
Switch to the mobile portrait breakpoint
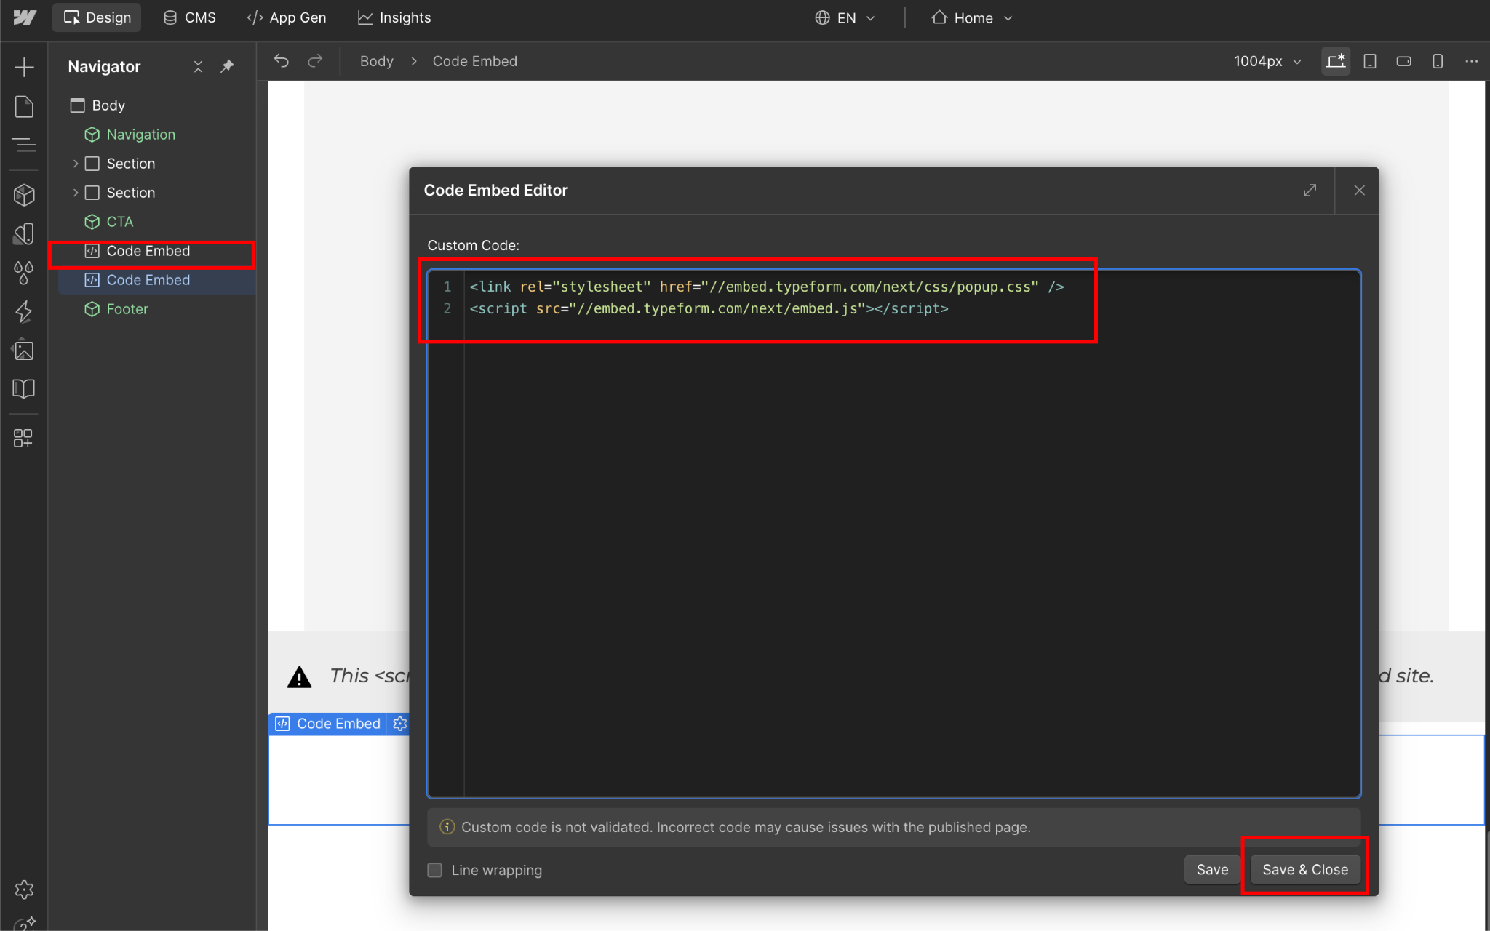(1438, 61)
